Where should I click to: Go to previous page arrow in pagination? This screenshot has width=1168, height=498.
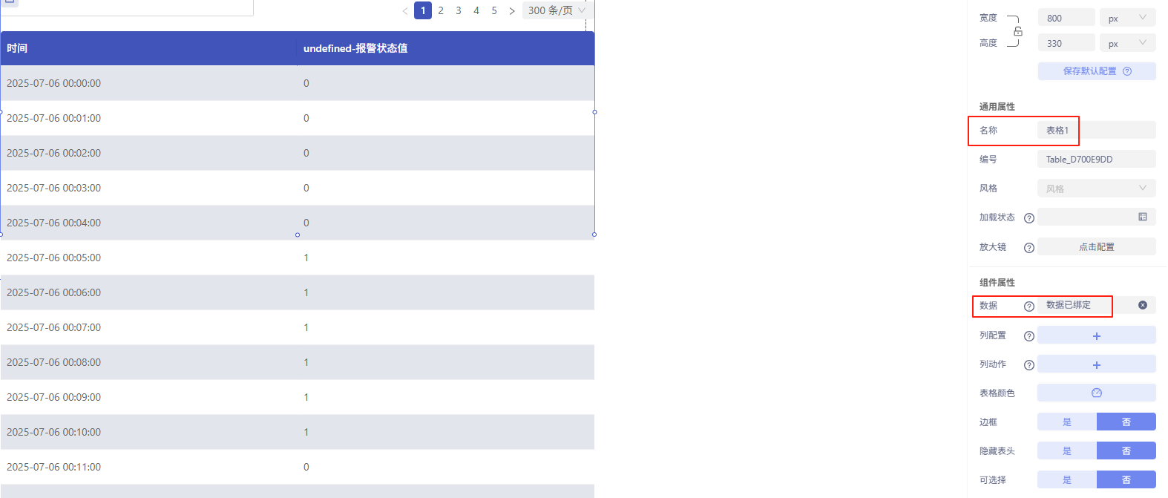tap(405, 11)
